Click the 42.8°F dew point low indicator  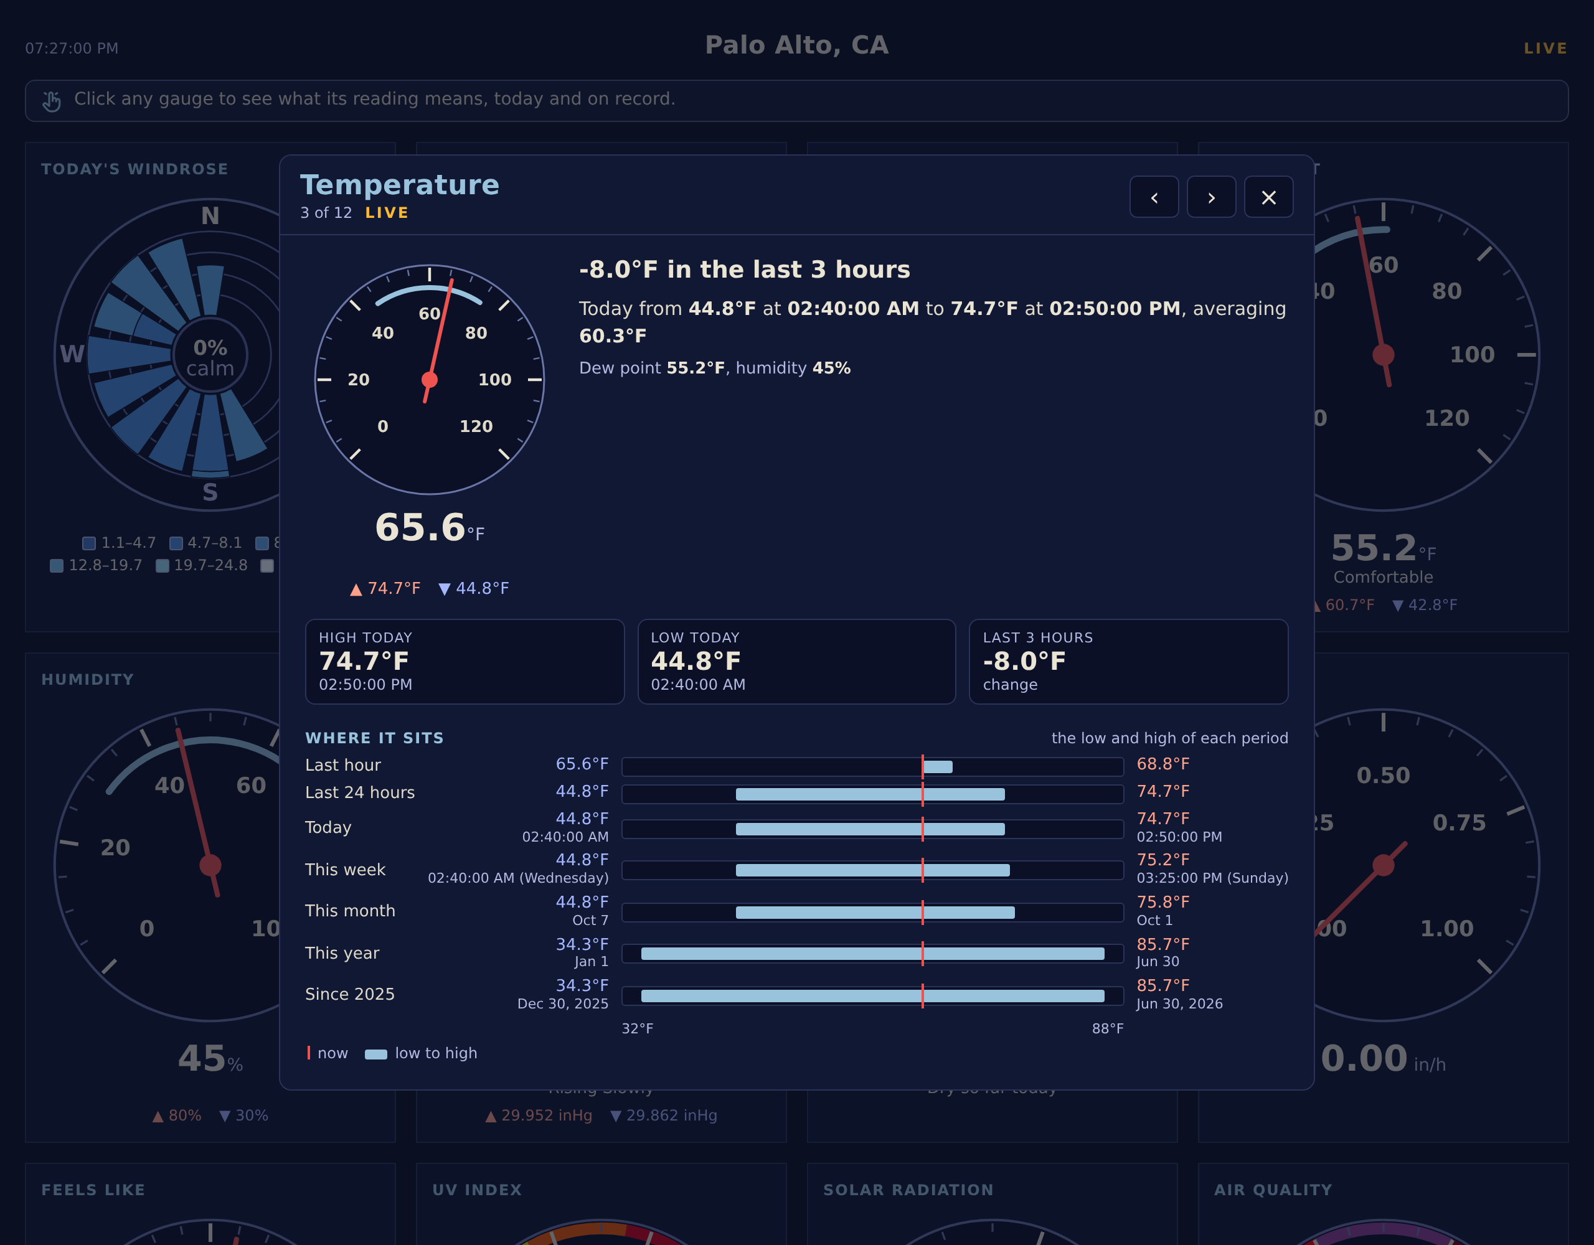(1425, 605)
